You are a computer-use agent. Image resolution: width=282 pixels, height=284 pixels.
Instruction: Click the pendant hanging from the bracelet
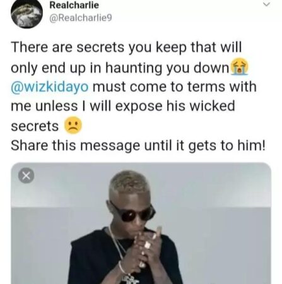[x=131, y=279]
